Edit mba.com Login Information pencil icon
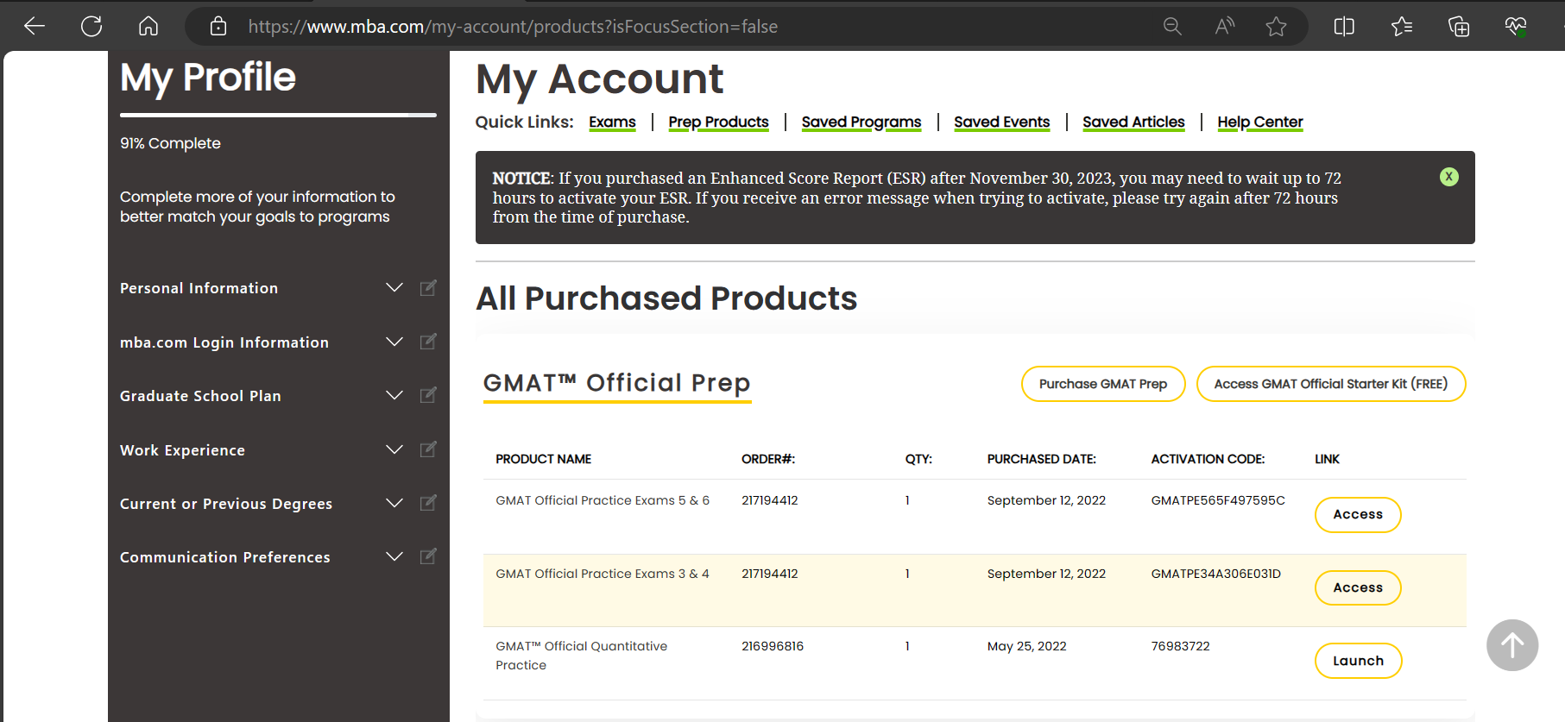The height and width of the screenshot is (722, 1565). [x=428, y=342]
